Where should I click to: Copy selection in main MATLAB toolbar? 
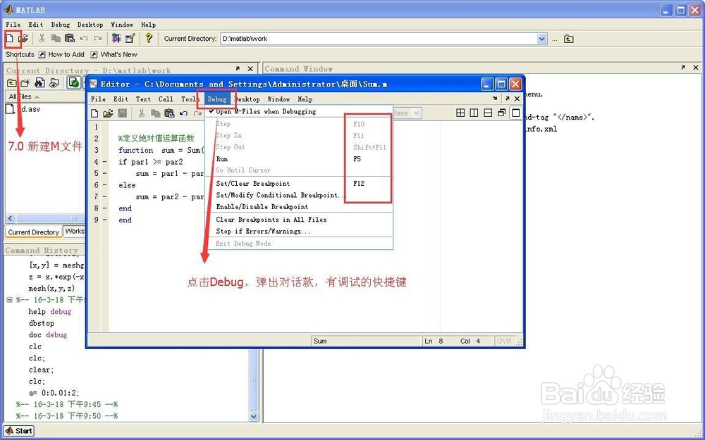click(56, 39)
